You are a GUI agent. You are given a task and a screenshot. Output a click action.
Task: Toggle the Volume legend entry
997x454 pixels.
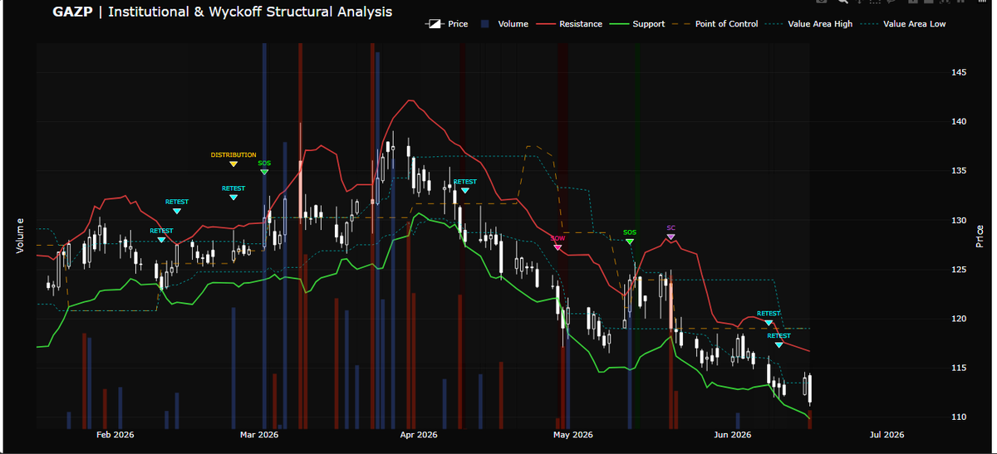504,24
